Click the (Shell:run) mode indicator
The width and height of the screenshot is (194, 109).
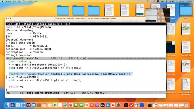coord(78,58)
